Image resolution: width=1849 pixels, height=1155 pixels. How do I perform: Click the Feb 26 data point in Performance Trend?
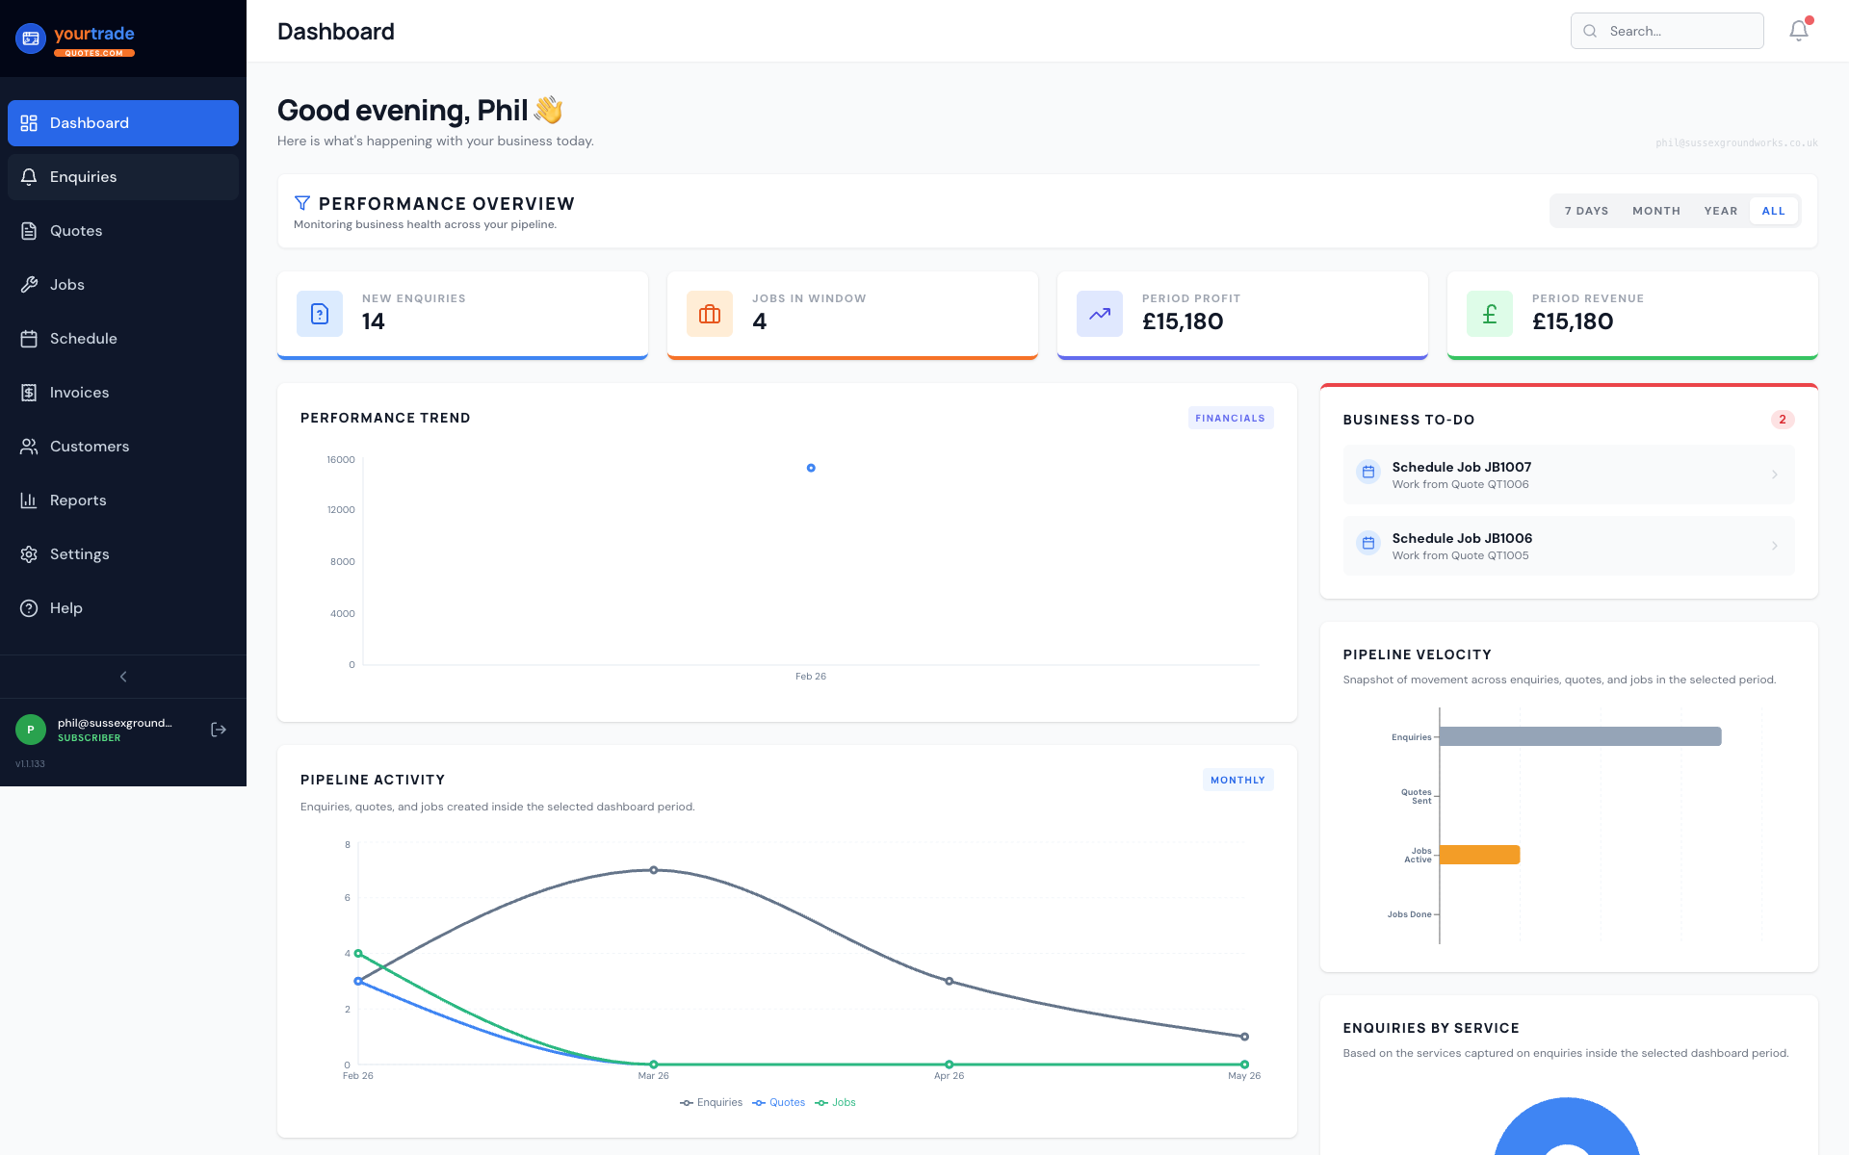[811, 468]
